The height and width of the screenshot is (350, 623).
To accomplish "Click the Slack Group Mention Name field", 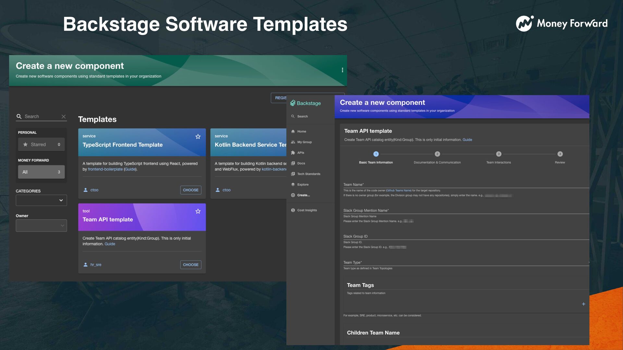I will click(x=466, y=210).
